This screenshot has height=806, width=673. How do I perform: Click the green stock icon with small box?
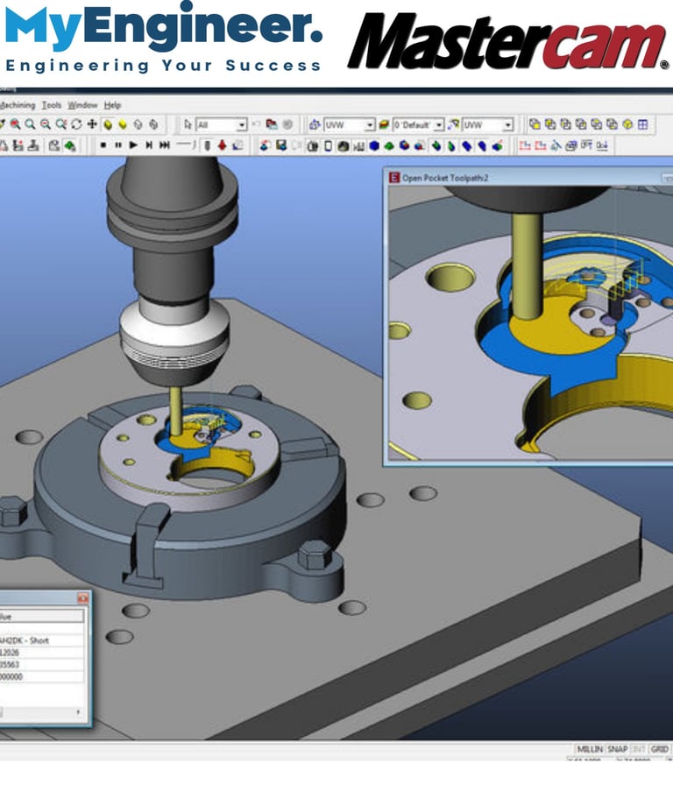coord(70,146)
